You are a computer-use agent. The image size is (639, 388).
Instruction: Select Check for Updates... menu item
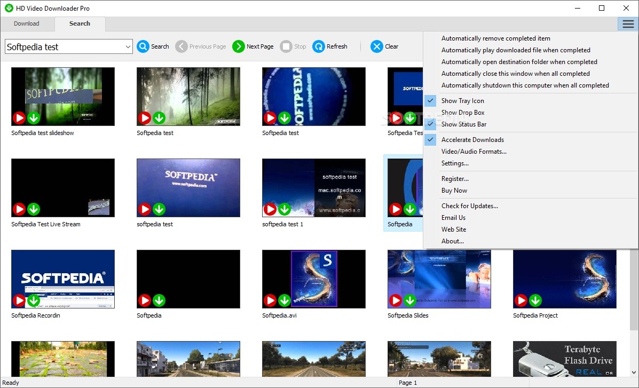click(x=530, y=206)
